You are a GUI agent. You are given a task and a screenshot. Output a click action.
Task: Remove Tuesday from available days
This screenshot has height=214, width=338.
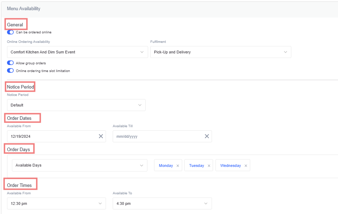tap(209, 166)
